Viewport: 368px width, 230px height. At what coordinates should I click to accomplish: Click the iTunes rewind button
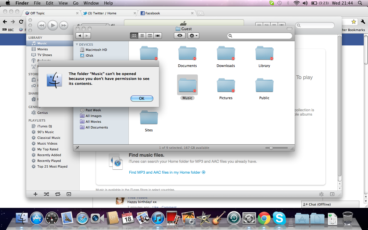(42, 25)
